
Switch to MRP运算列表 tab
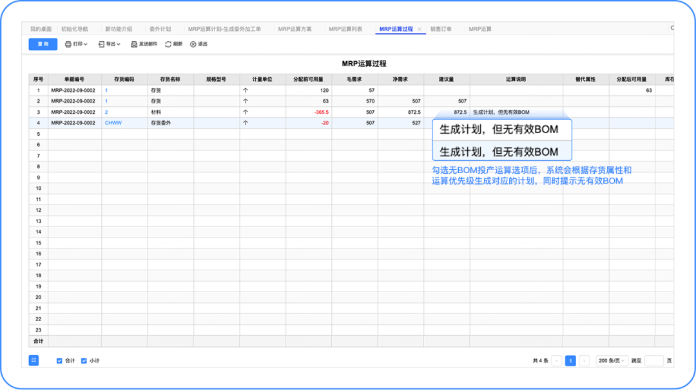click(345, 29)
